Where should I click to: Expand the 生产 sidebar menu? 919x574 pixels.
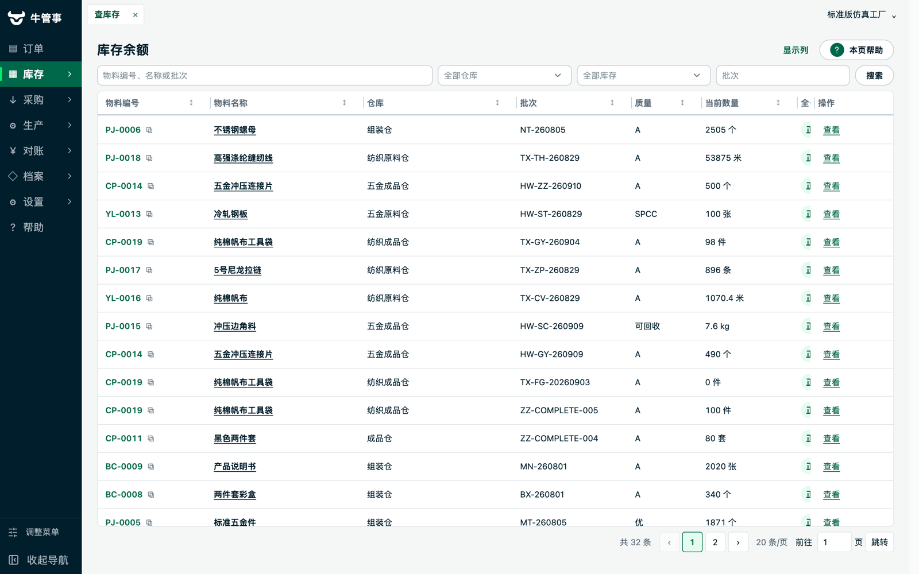coord(41,125)
